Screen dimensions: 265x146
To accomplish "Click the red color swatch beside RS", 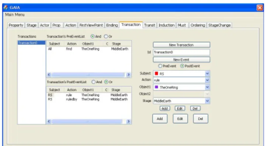I will [157, 73].
